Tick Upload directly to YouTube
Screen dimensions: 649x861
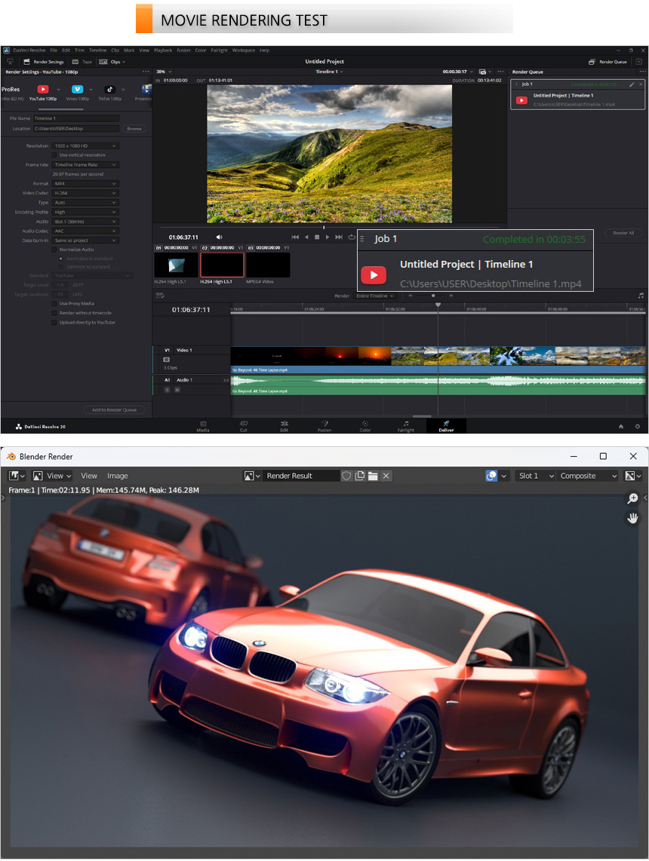pos(54,322)
